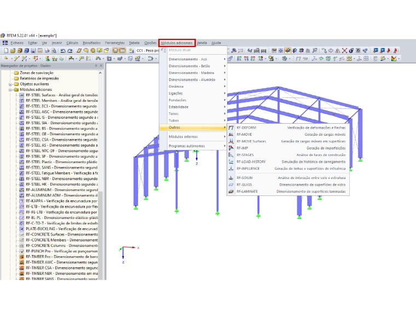416x312 pixels.
Task: Redo the last undone action
Action: 70,50
